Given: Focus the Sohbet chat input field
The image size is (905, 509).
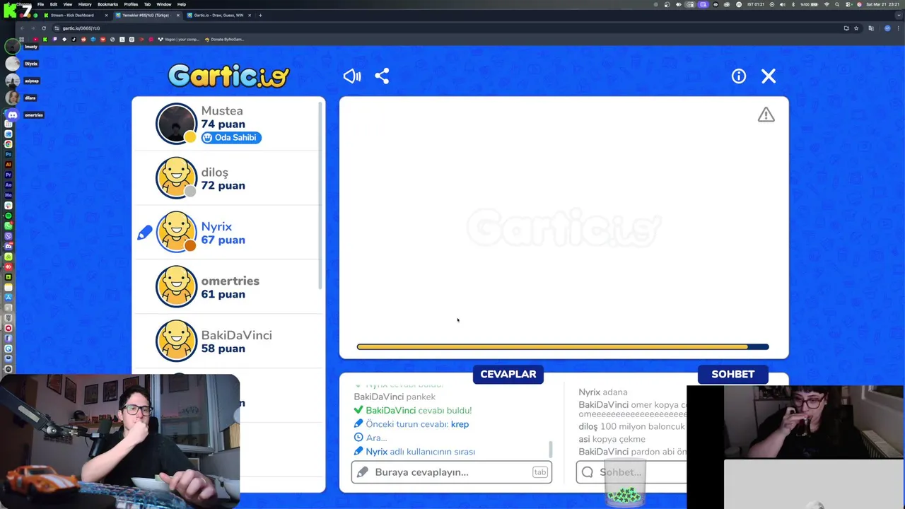Looking at the screenshot, I should pos(631,472).
